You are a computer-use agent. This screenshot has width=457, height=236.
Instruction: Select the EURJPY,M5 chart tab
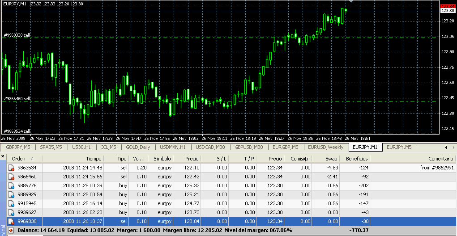400,147
